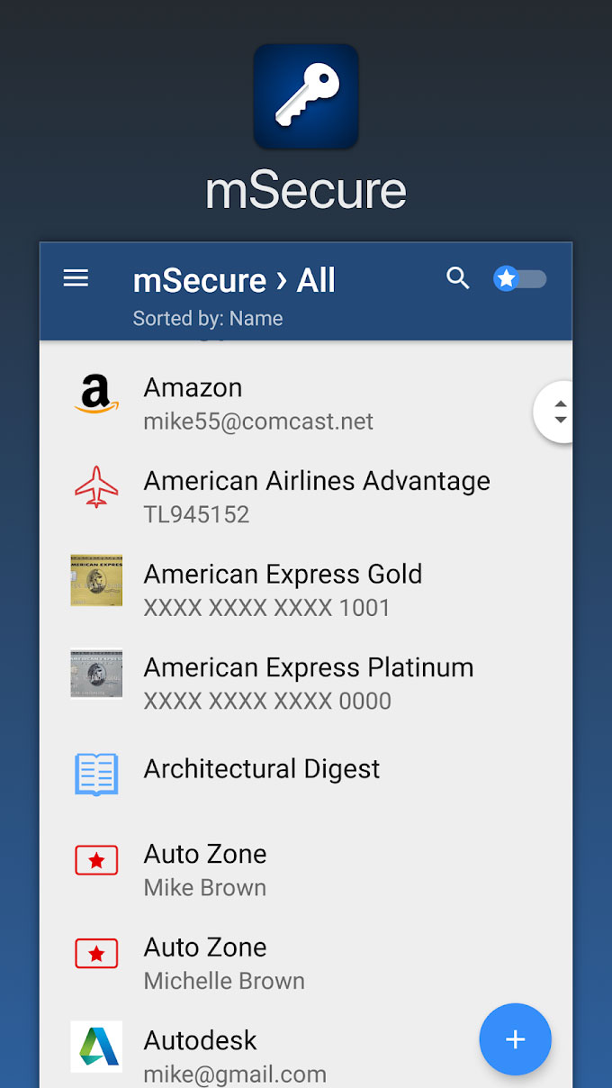Click the mSecure key app logo
This screenshot has height=1088, width=612.
pos(306,96)
